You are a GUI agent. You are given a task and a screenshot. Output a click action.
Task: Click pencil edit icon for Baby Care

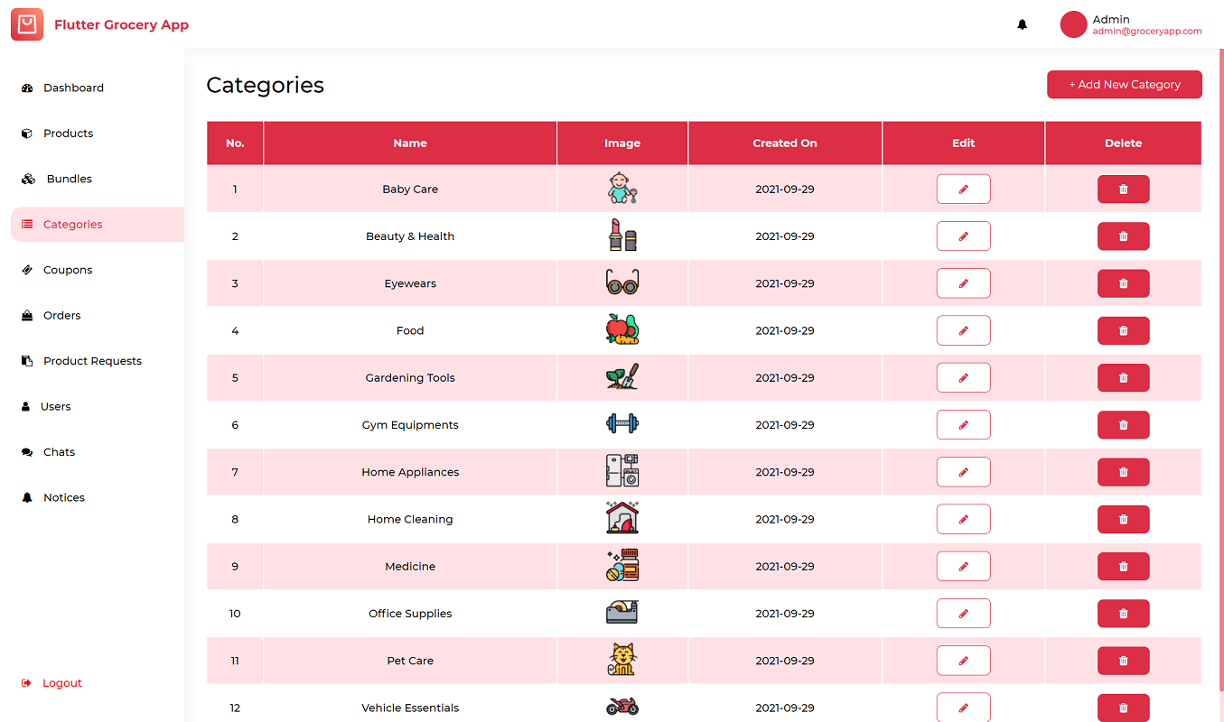click(963, 190)
